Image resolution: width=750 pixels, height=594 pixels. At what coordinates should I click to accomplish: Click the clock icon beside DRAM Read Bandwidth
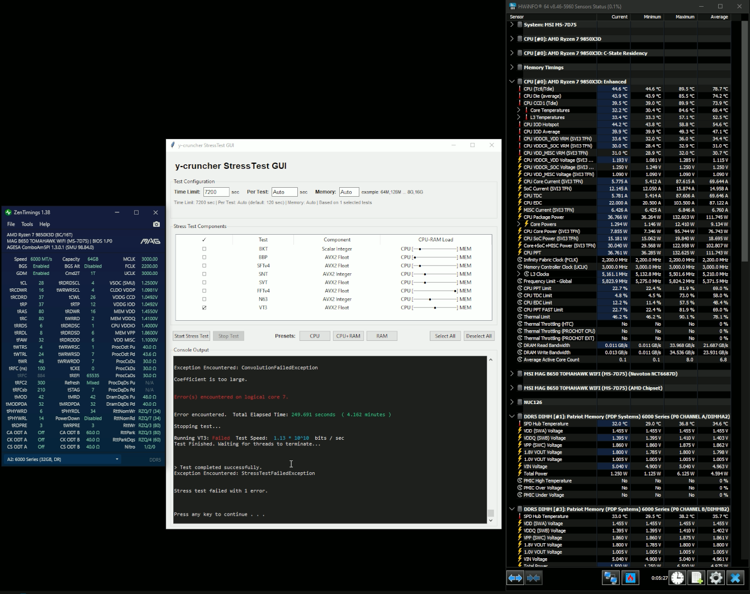(520, 345)
